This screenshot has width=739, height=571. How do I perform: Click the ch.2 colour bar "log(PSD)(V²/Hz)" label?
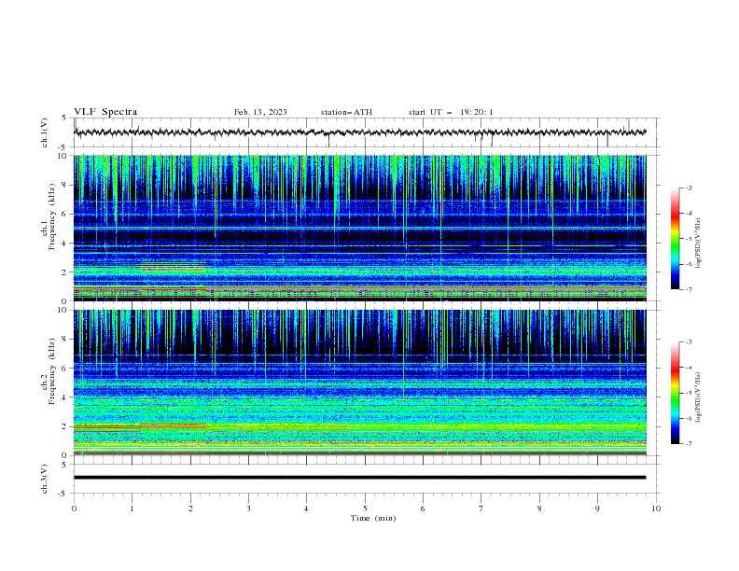pos(699,397)
